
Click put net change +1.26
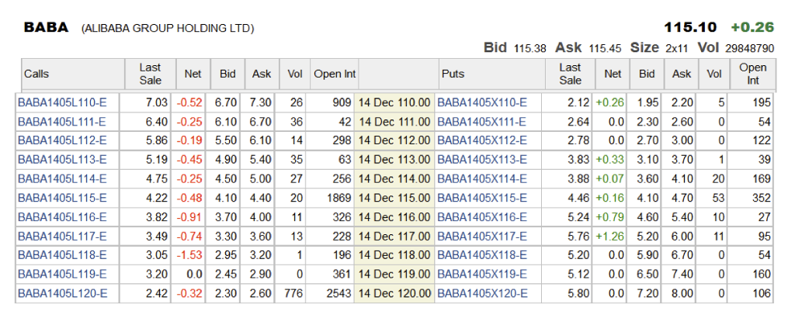[x=609, y=237]
